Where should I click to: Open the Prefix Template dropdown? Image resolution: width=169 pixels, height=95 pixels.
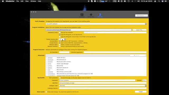tap(96, 24)
